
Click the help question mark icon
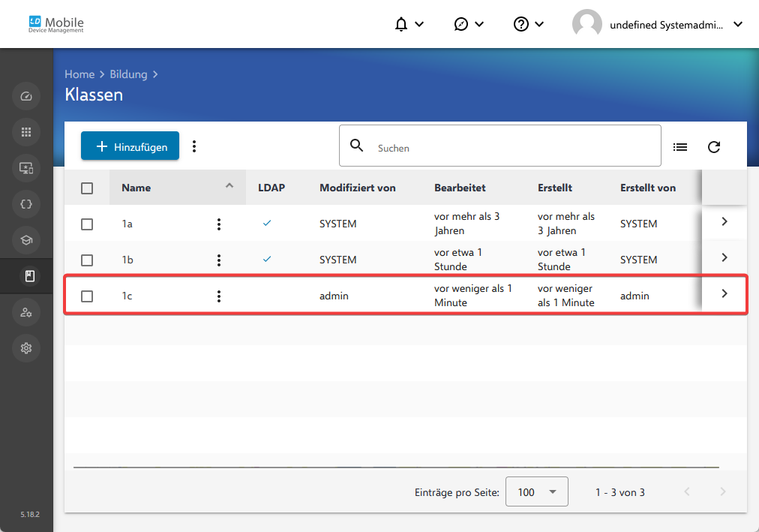point(520,24)
